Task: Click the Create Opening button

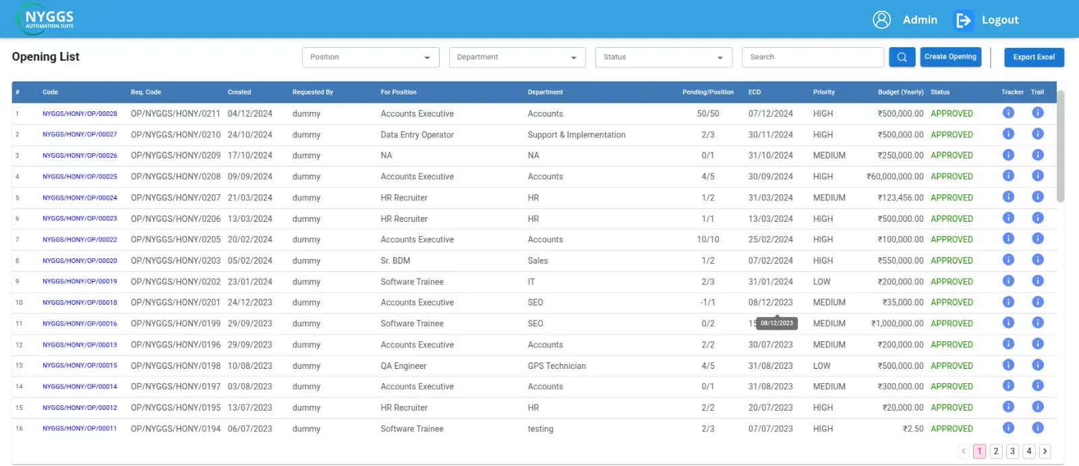Action: (x=950, y=57)
